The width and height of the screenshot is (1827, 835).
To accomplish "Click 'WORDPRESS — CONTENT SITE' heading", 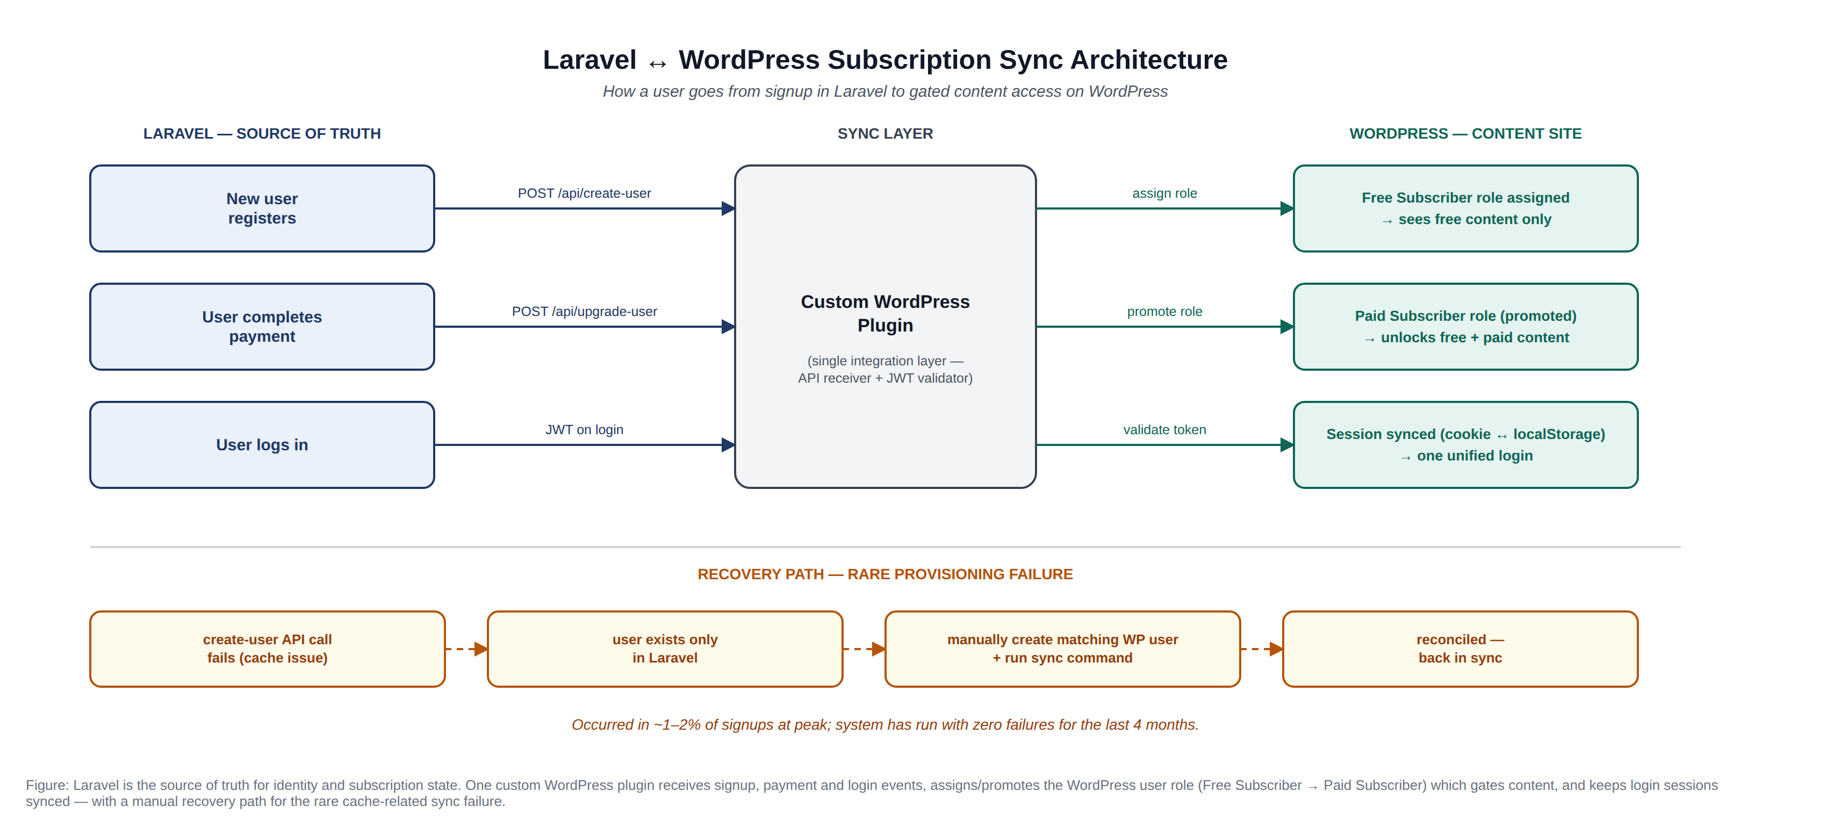I will 1465,133.
